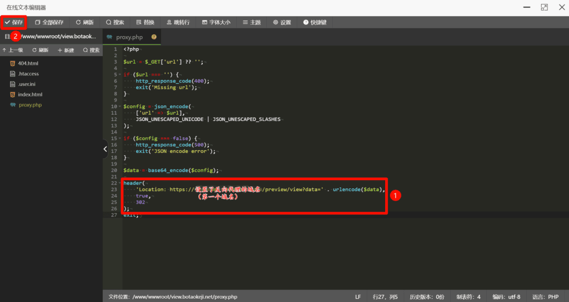The image size is (569, 302).
Task: Click line number 14 in gutter
Action: 114,132
